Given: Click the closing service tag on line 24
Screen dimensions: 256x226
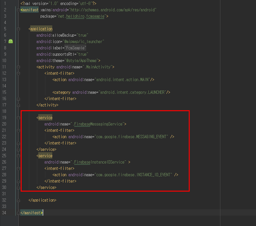Looking at the screenshot, I should click(46, 150).
